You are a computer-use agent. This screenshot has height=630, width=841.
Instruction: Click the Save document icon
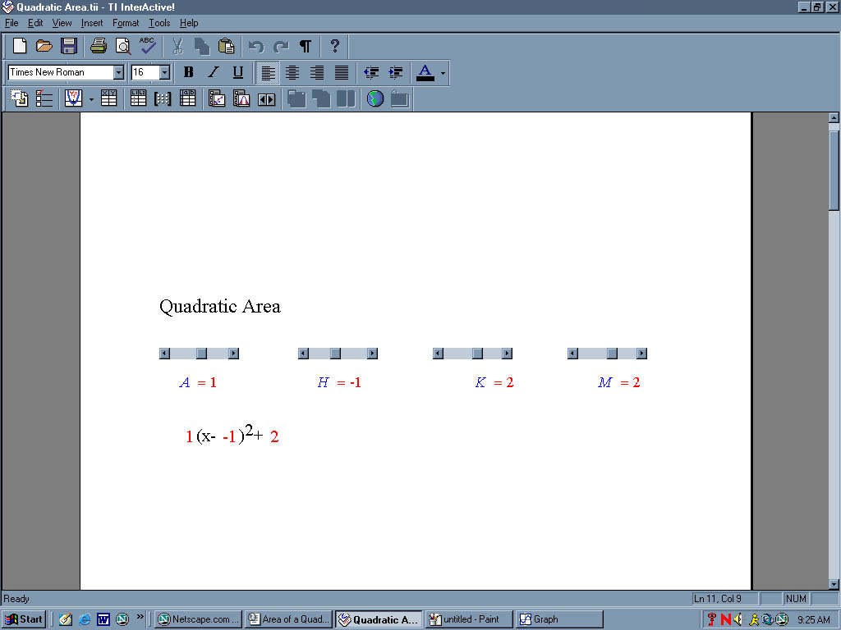[x=69, y=46]
